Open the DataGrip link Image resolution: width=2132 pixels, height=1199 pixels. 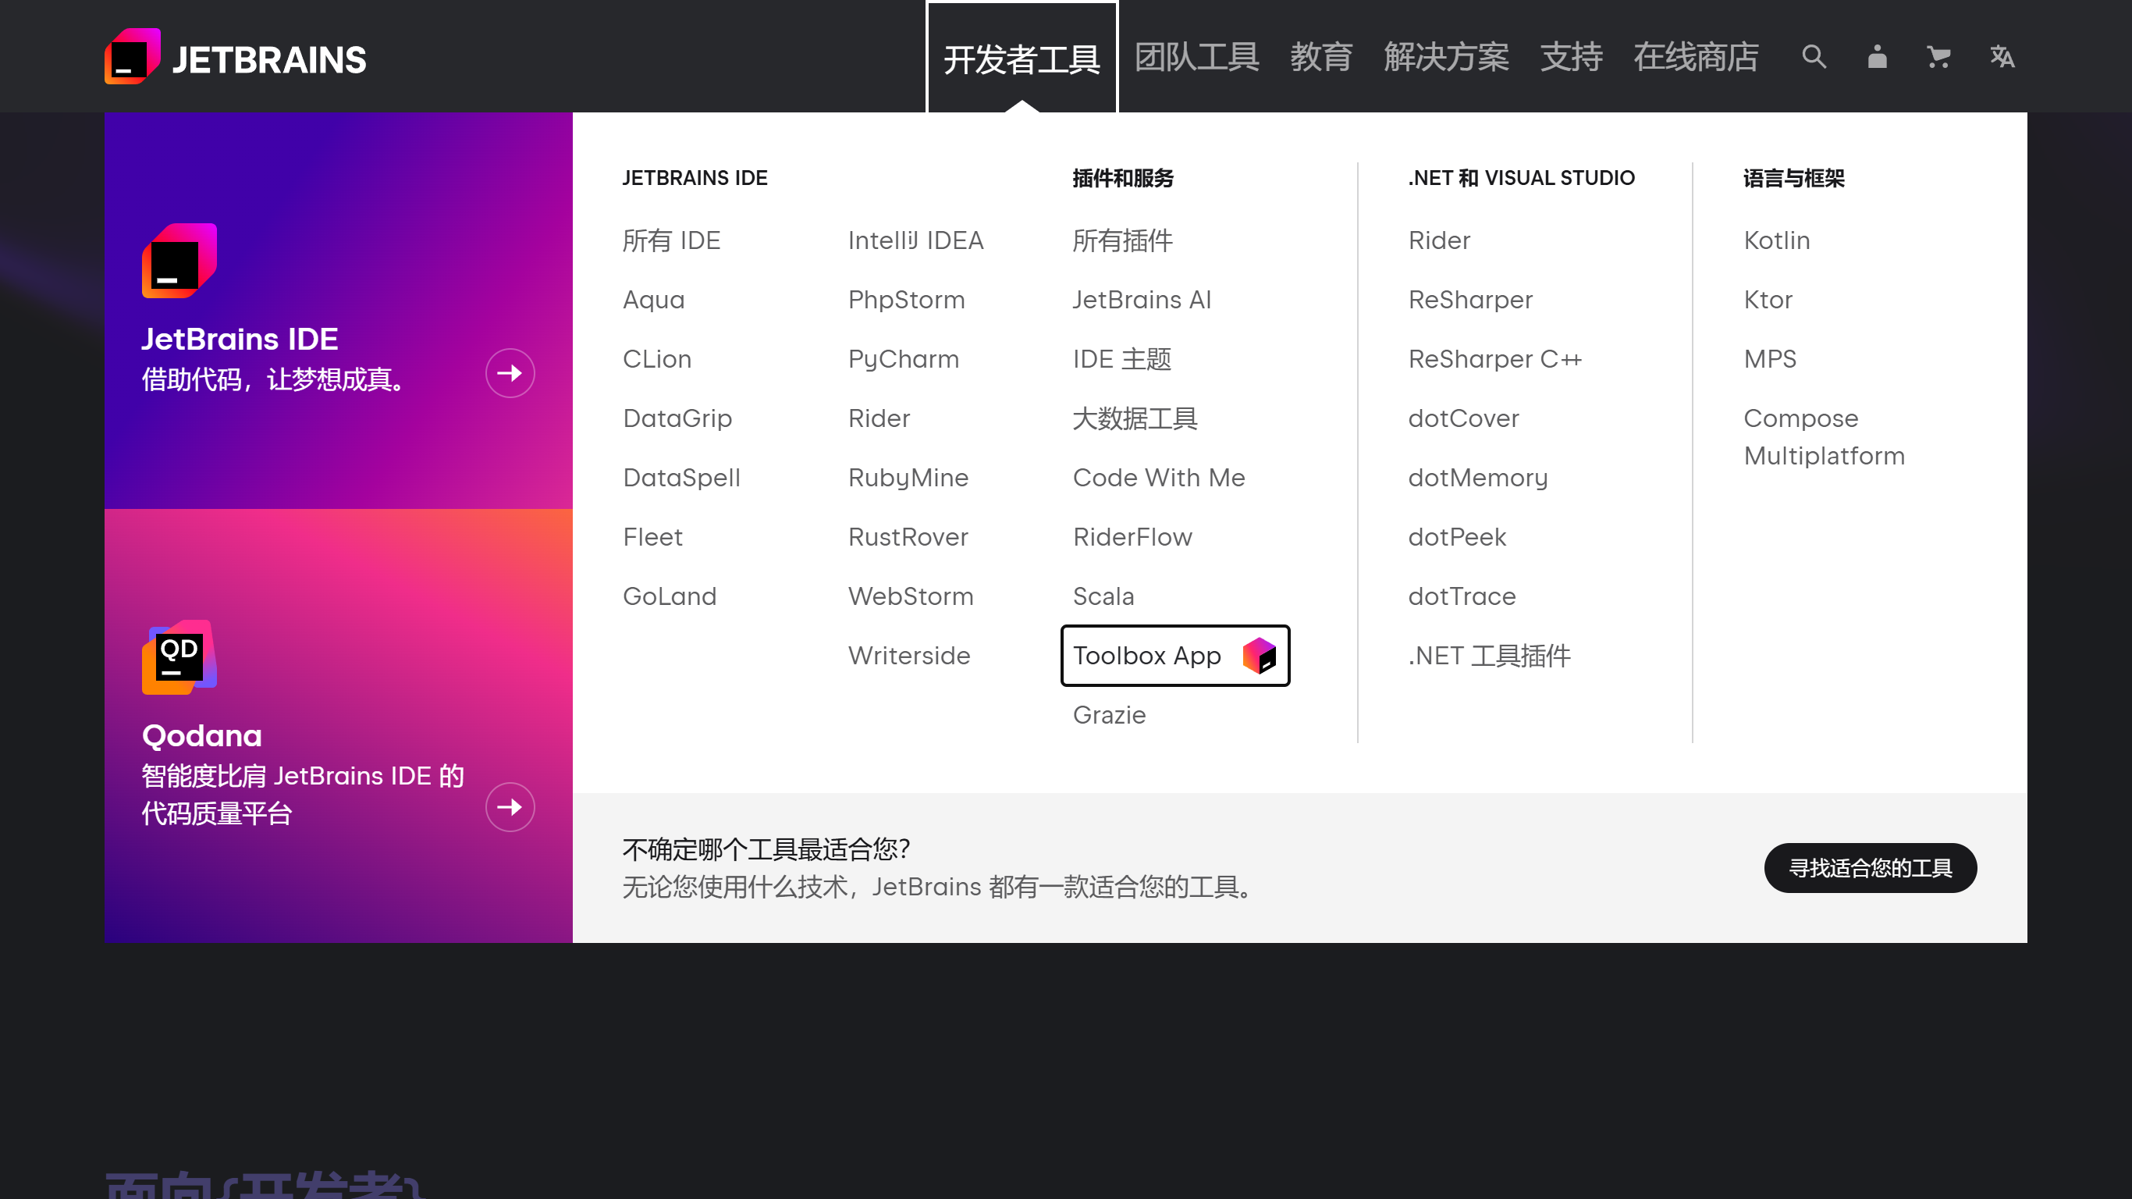coord(677,418)
